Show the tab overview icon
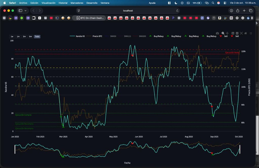 251,11
